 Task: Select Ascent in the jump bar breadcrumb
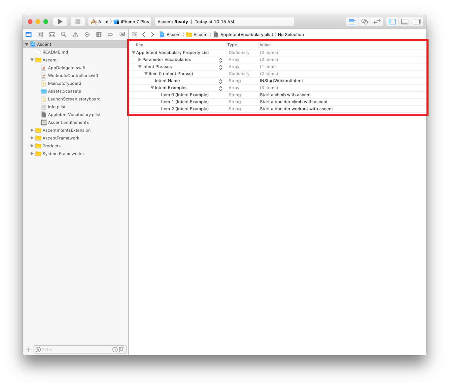point(173,34)
